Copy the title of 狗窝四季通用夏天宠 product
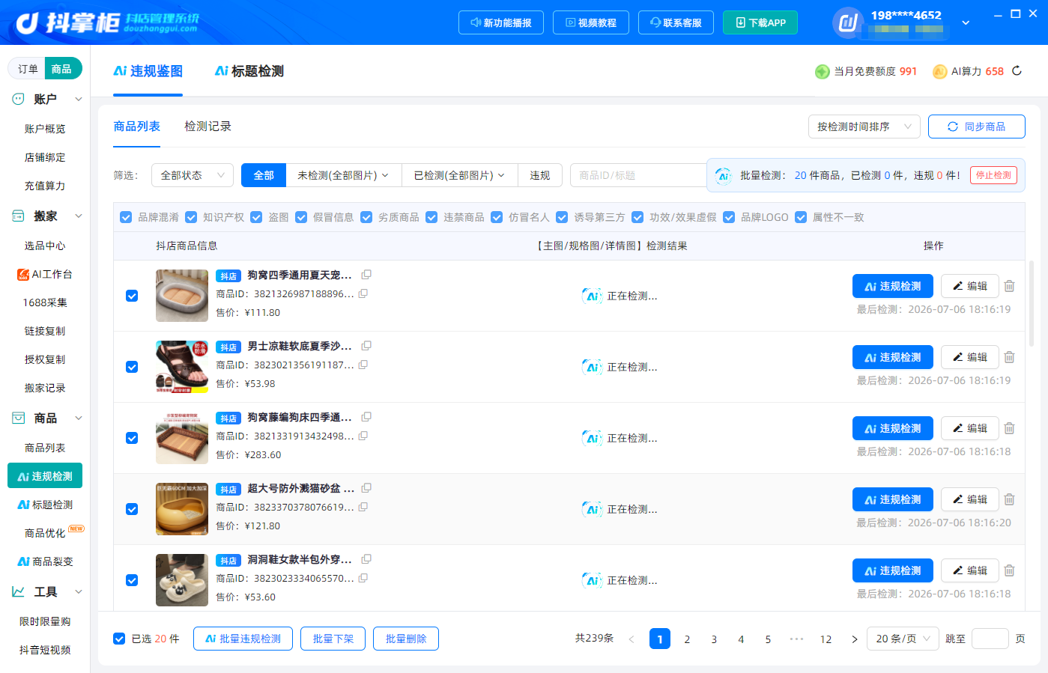This screenshot has width=1048, height=673. click(366, 275)
